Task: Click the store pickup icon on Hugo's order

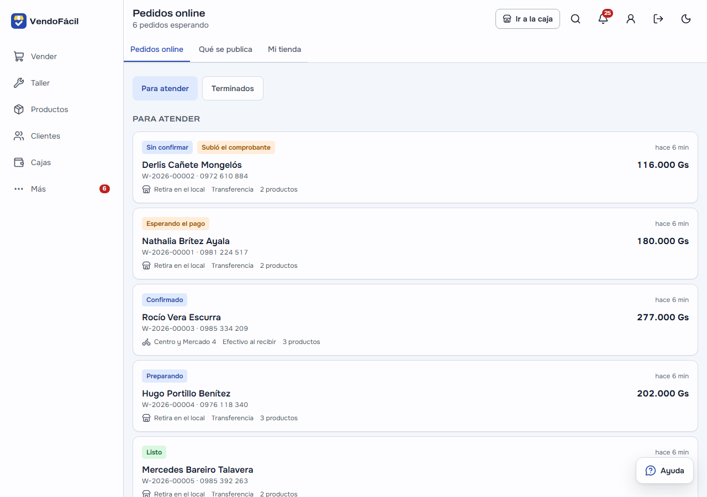Action: click(146, 418)
